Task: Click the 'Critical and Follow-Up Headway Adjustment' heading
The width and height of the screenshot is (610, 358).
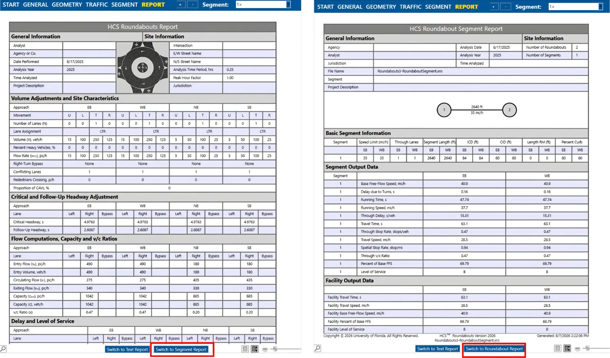Action: pos(65,197)
